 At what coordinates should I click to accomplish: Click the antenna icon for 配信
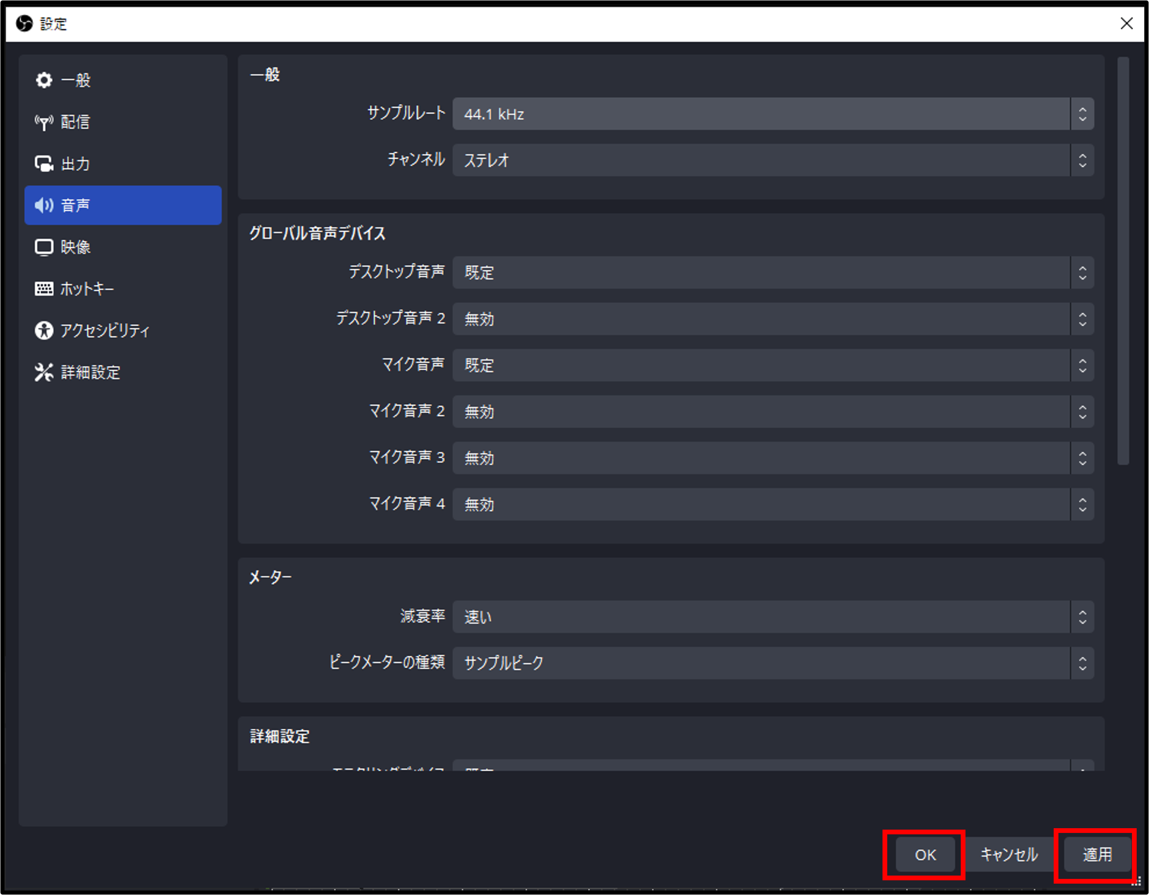coord(44,122)
